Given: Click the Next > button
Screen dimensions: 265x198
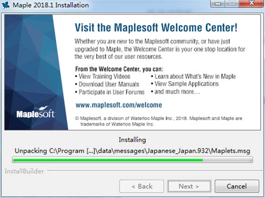Looking at the screenshot, I should click(189, 186).
